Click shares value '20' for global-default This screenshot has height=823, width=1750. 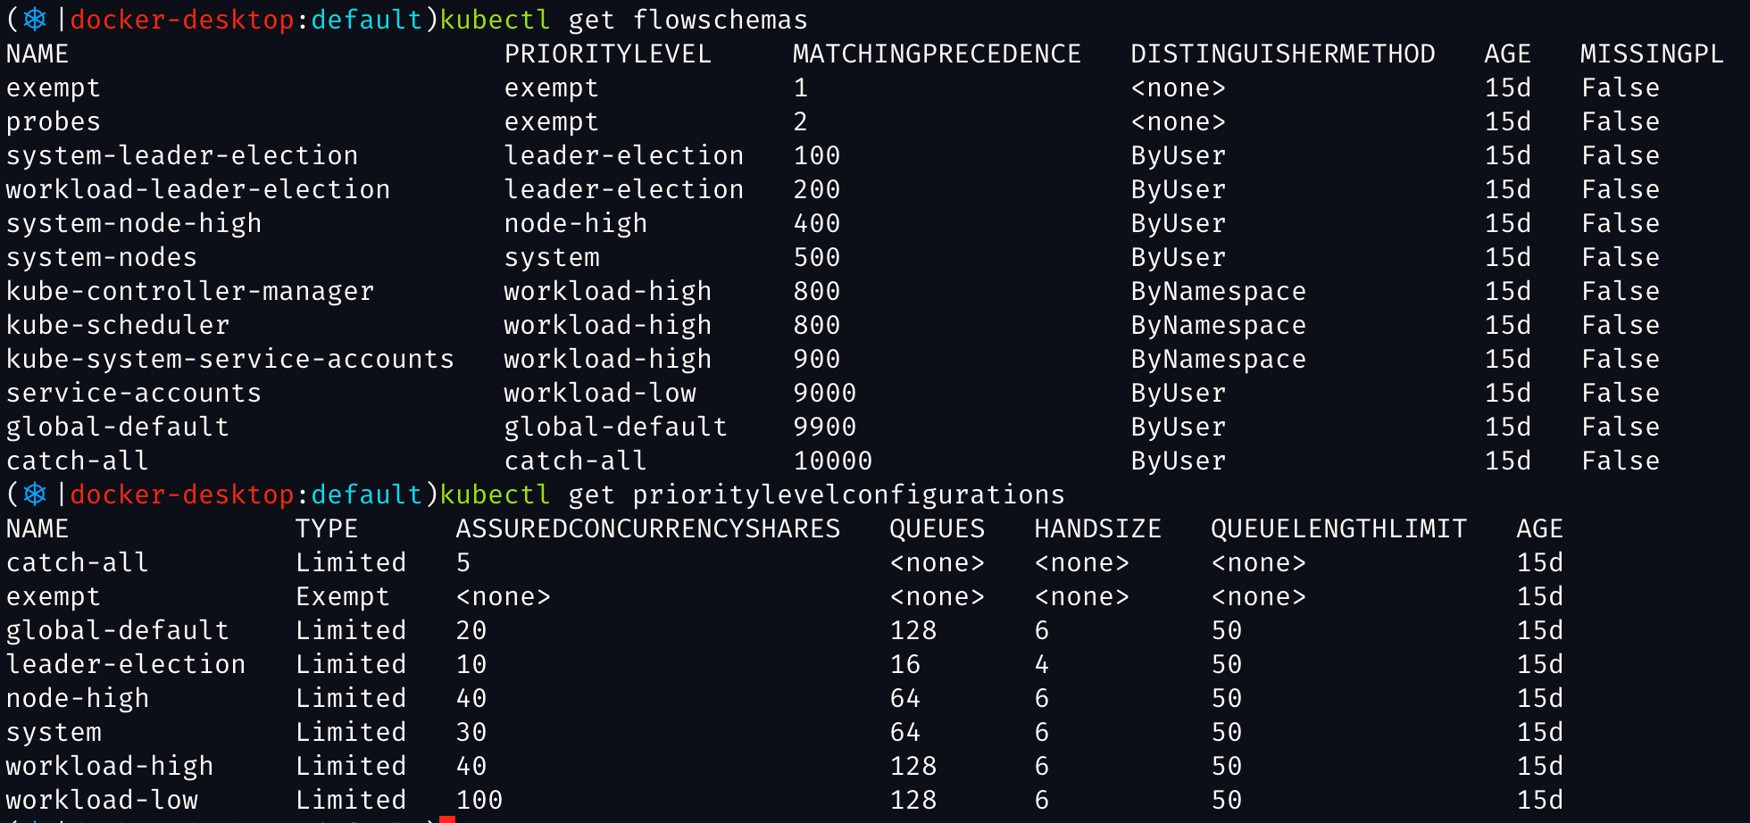coord(471,630)
